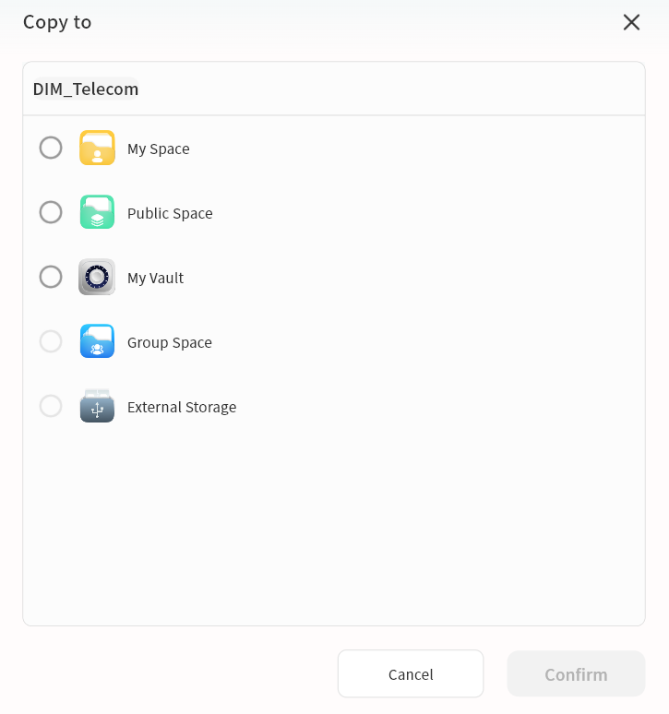Click the Copy to dialog title
669x714 pixels.
pos(57,22)
